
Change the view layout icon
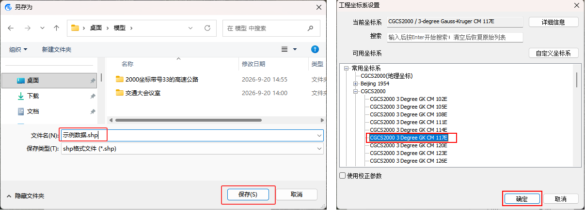coord(285,49)
